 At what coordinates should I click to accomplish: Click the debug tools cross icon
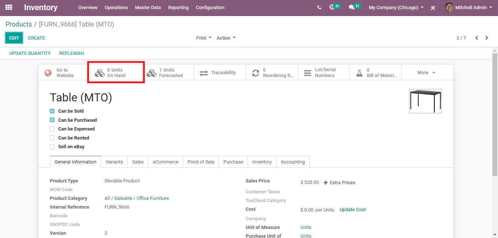coord(433,8)
